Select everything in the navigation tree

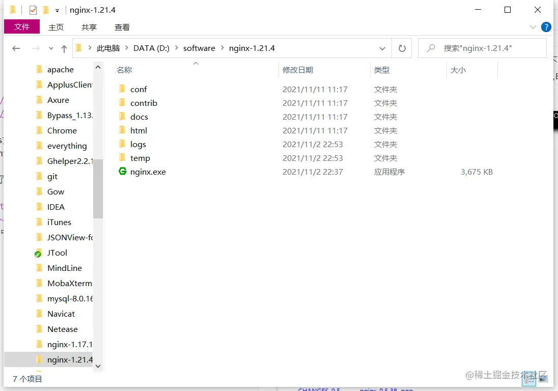[67, 146]
